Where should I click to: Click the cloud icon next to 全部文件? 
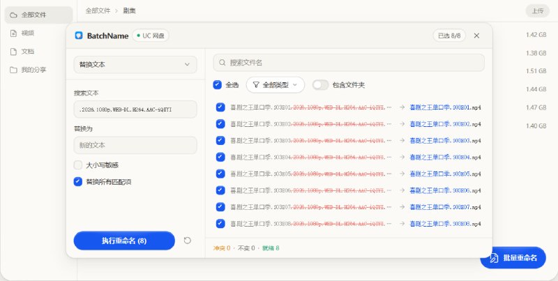click(13, 15)
